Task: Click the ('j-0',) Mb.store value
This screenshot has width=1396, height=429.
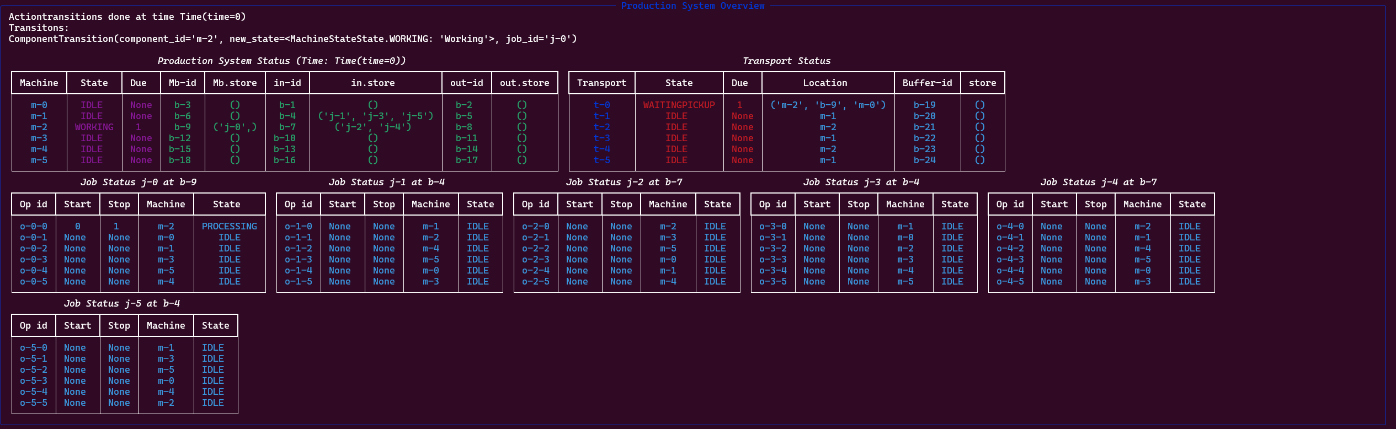Action: point(235,127)
